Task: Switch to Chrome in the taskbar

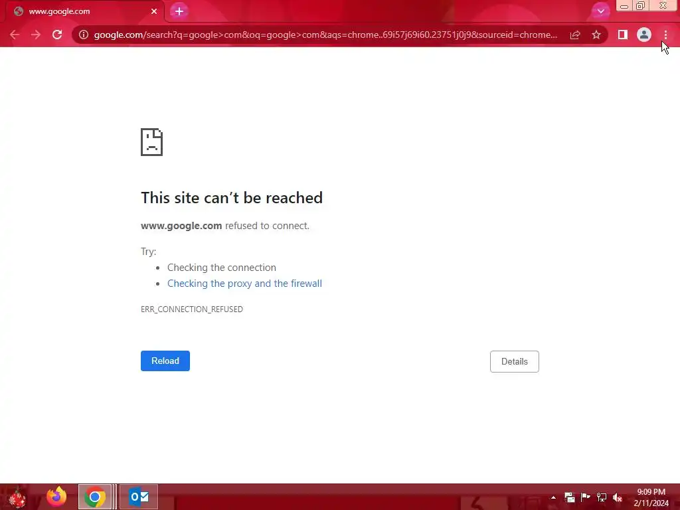Action: pyautogui.click(x=95, y=497)
